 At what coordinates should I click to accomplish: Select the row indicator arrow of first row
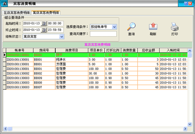5,55
